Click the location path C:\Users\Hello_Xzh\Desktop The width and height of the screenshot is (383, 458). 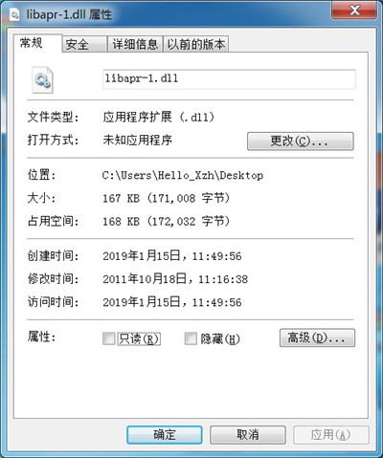point(183,175)
